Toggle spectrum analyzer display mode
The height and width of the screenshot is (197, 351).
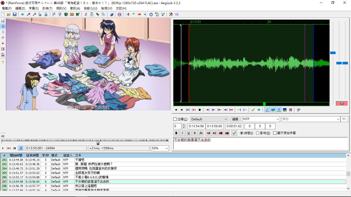(x=285, y=110)
